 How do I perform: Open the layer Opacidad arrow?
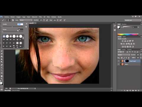(x=141, y=55)
